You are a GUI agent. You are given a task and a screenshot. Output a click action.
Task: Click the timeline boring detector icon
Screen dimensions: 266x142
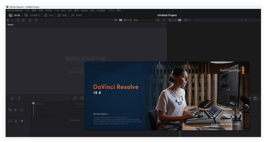10,121
